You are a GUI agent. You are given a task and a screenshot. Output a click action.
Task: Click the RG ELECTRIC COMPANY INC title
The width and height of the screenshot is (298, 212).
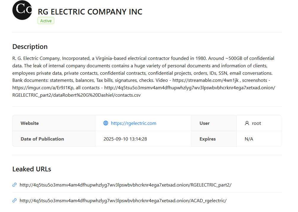tap(90, 12)
